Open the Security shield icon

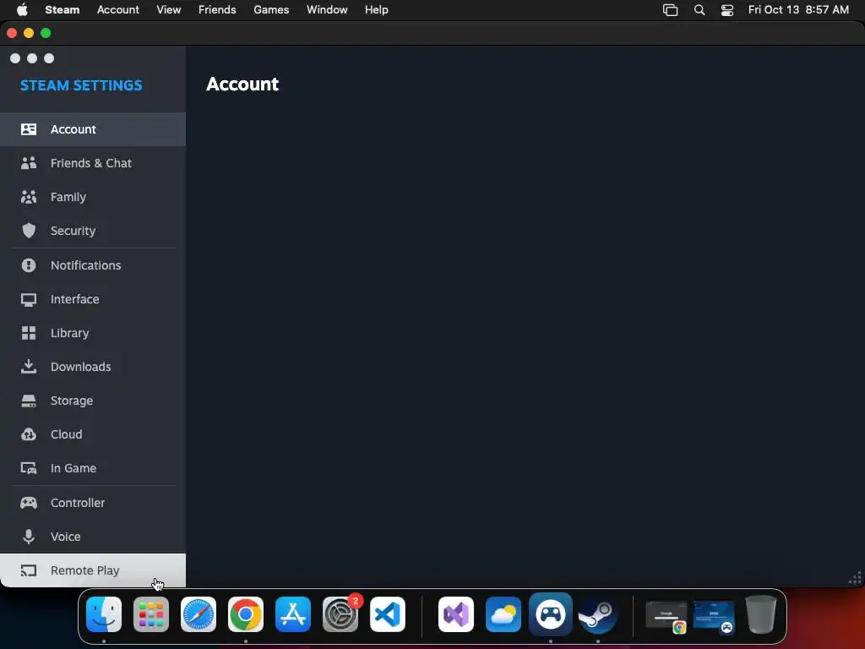point(29,231)
